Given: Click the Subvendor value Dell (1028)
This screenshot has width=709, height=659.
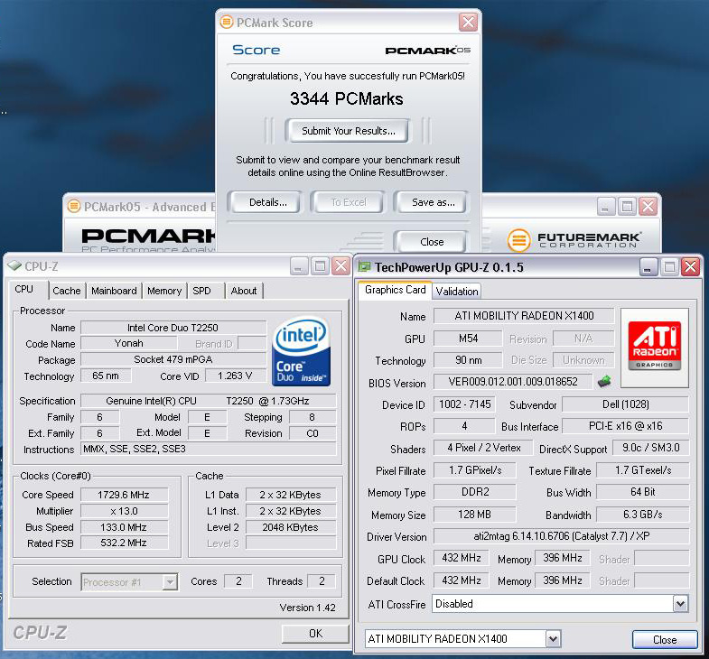Looking at the screenshot, I should [x=625, y=404].
